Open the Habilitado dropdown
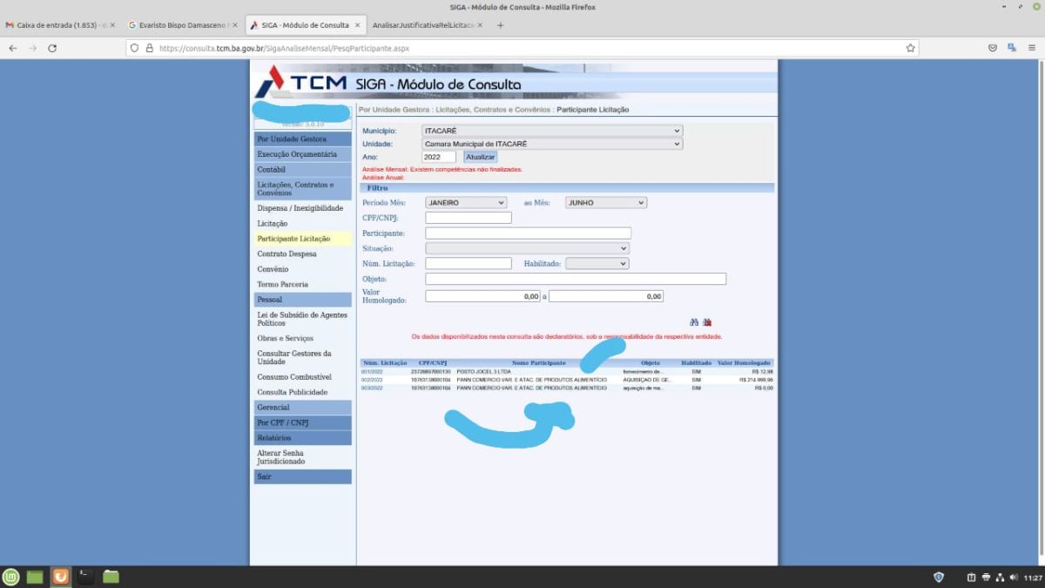 [x=597, y=264]
